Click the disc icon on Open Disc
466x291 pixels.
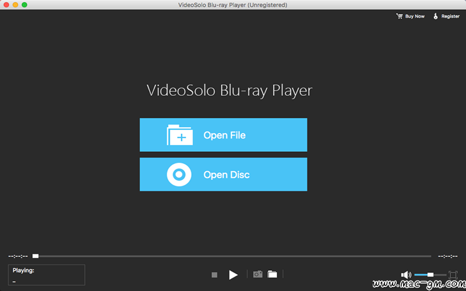(179, 175)
